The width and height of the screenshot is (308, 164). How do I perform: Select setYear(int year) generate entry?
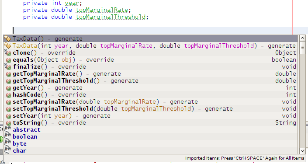(x=150, y=116)
